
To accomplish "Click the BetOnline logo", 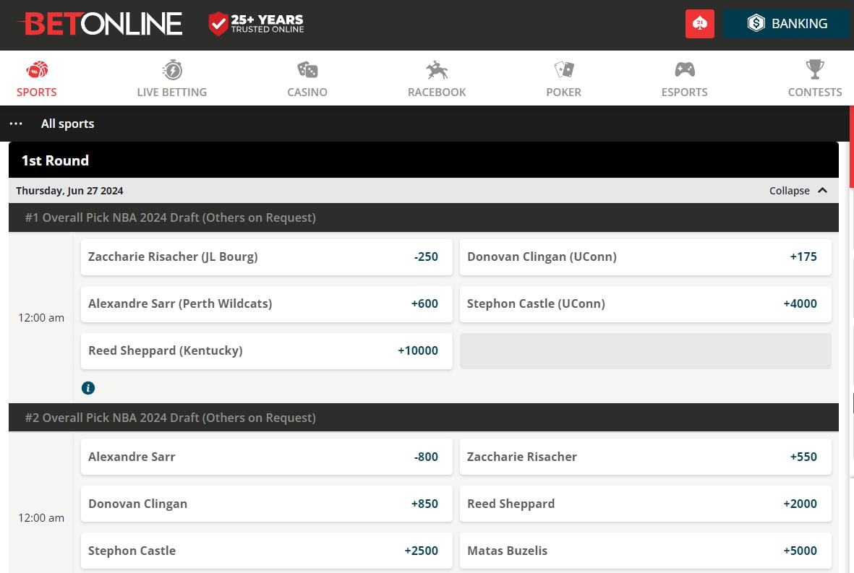I will (x=101, y=24).
